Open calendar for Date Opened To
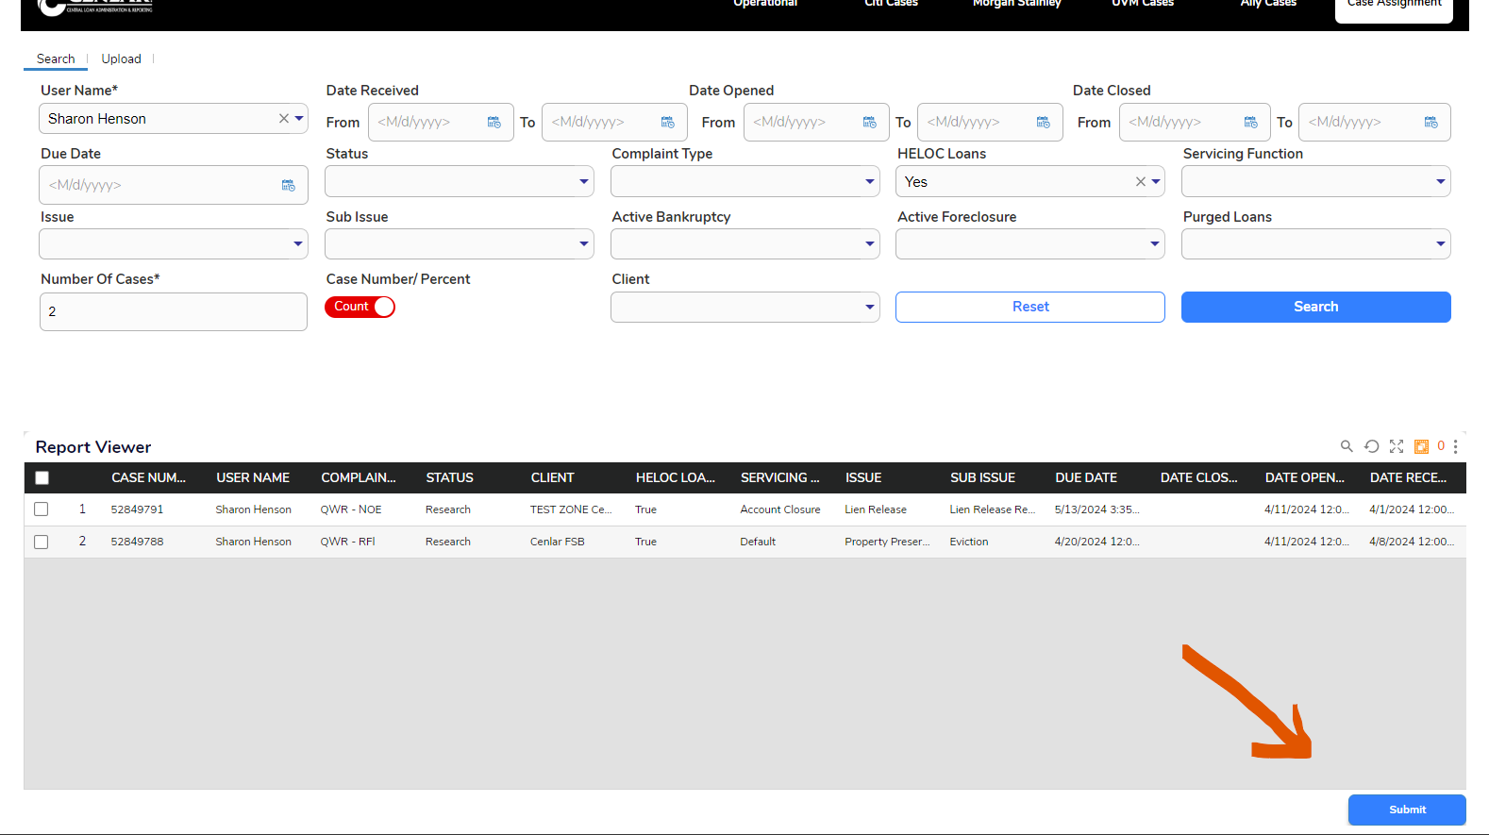1489x835 pixels. (x=1044, y=123)
